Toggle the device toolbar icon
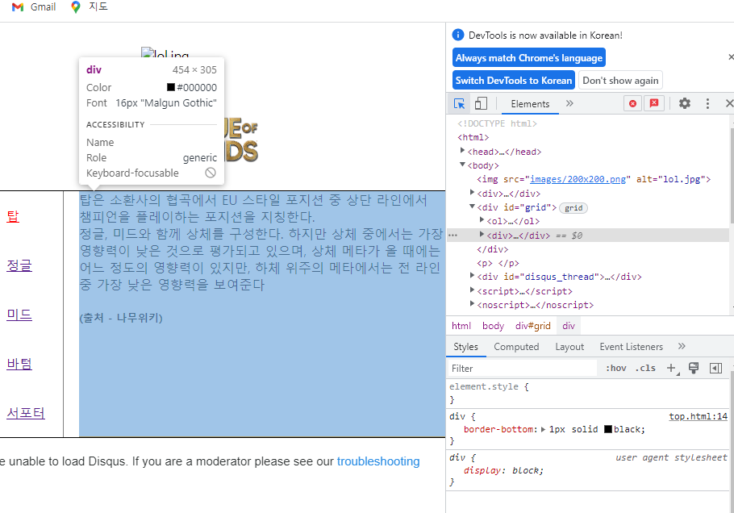This screenshot has height=513, width=734. click(481, 103)
